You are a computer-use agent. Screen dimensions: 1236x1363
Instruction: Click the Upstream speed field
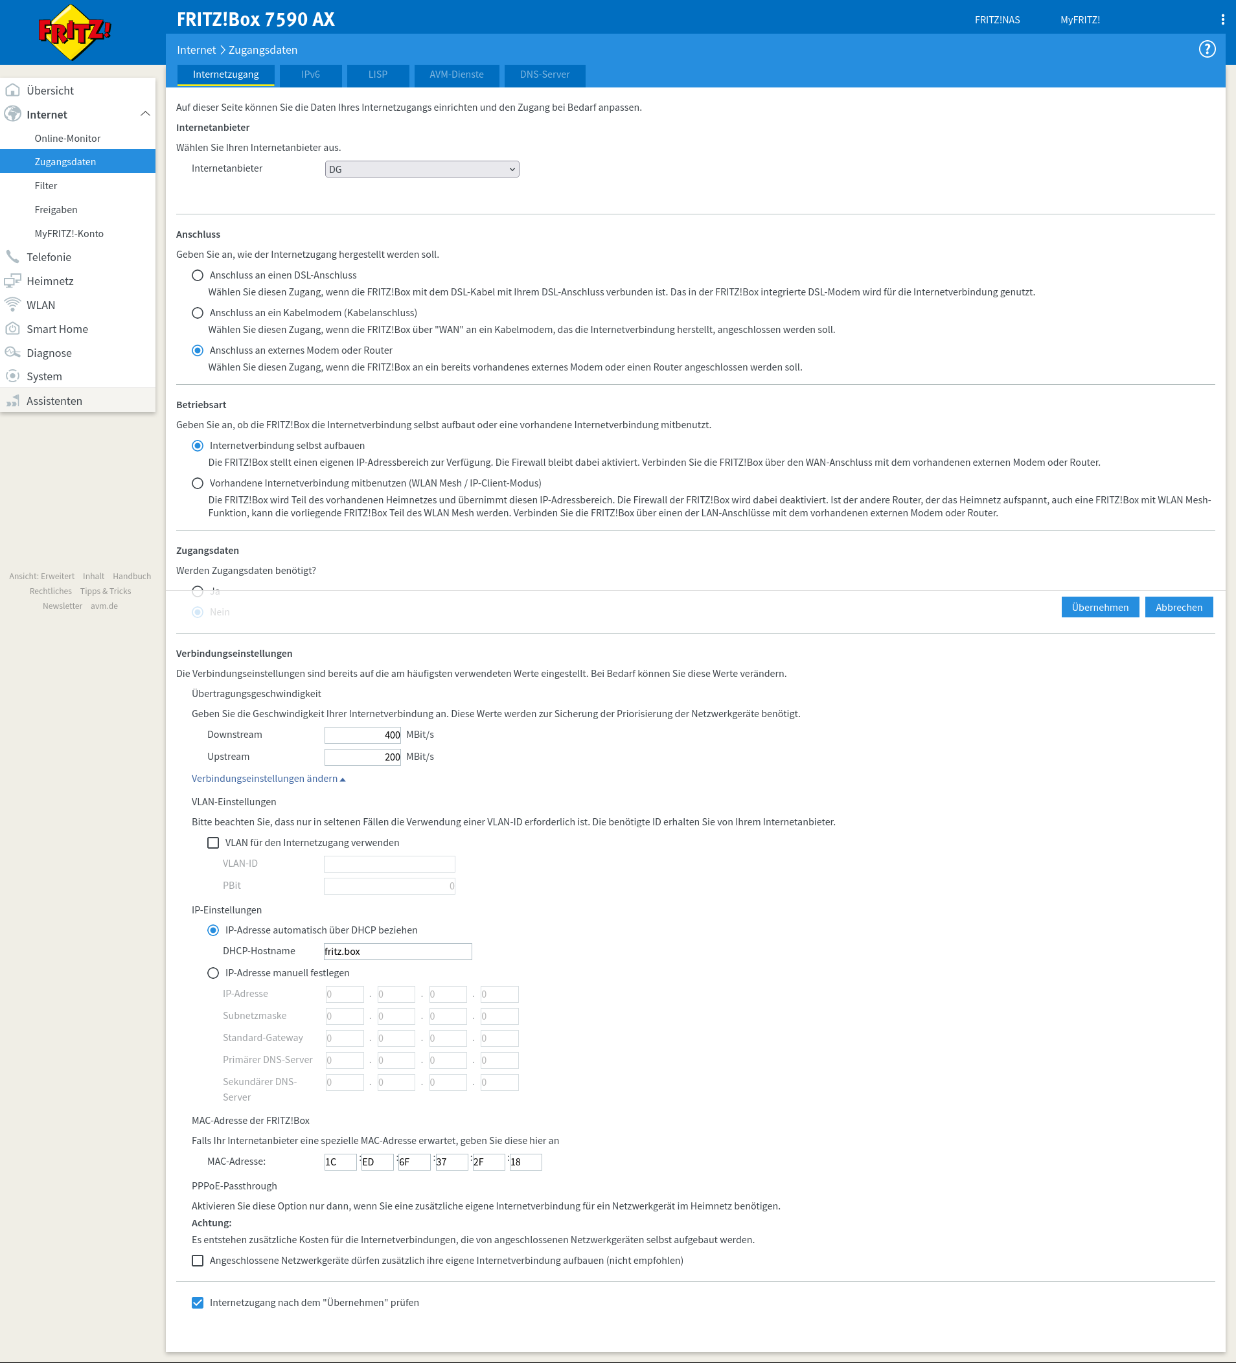pos(362,757)
